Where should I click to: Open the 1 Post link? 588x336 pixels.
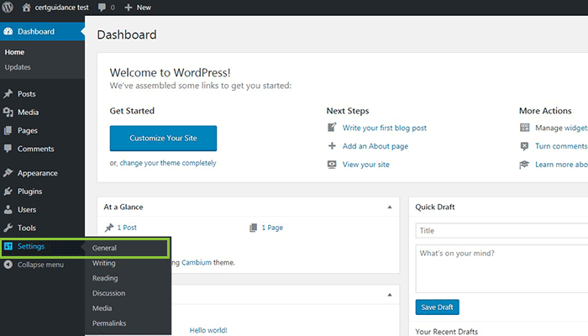[x=127, y=228]
